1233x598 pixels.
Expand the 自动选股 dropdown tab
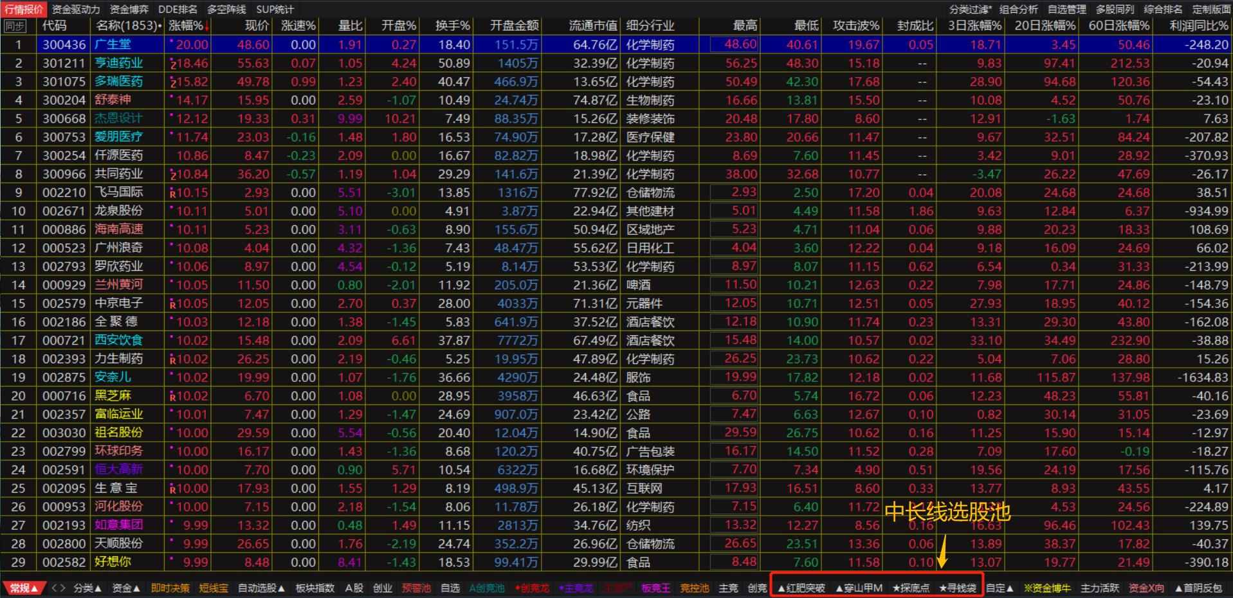pos(261,588)
